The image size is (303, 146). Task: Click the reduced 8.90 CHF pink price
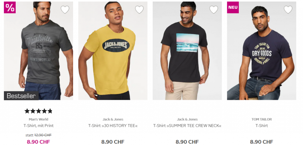[38, 142]
